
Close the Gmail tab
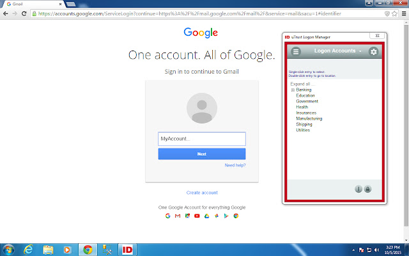tap(60, 4)
